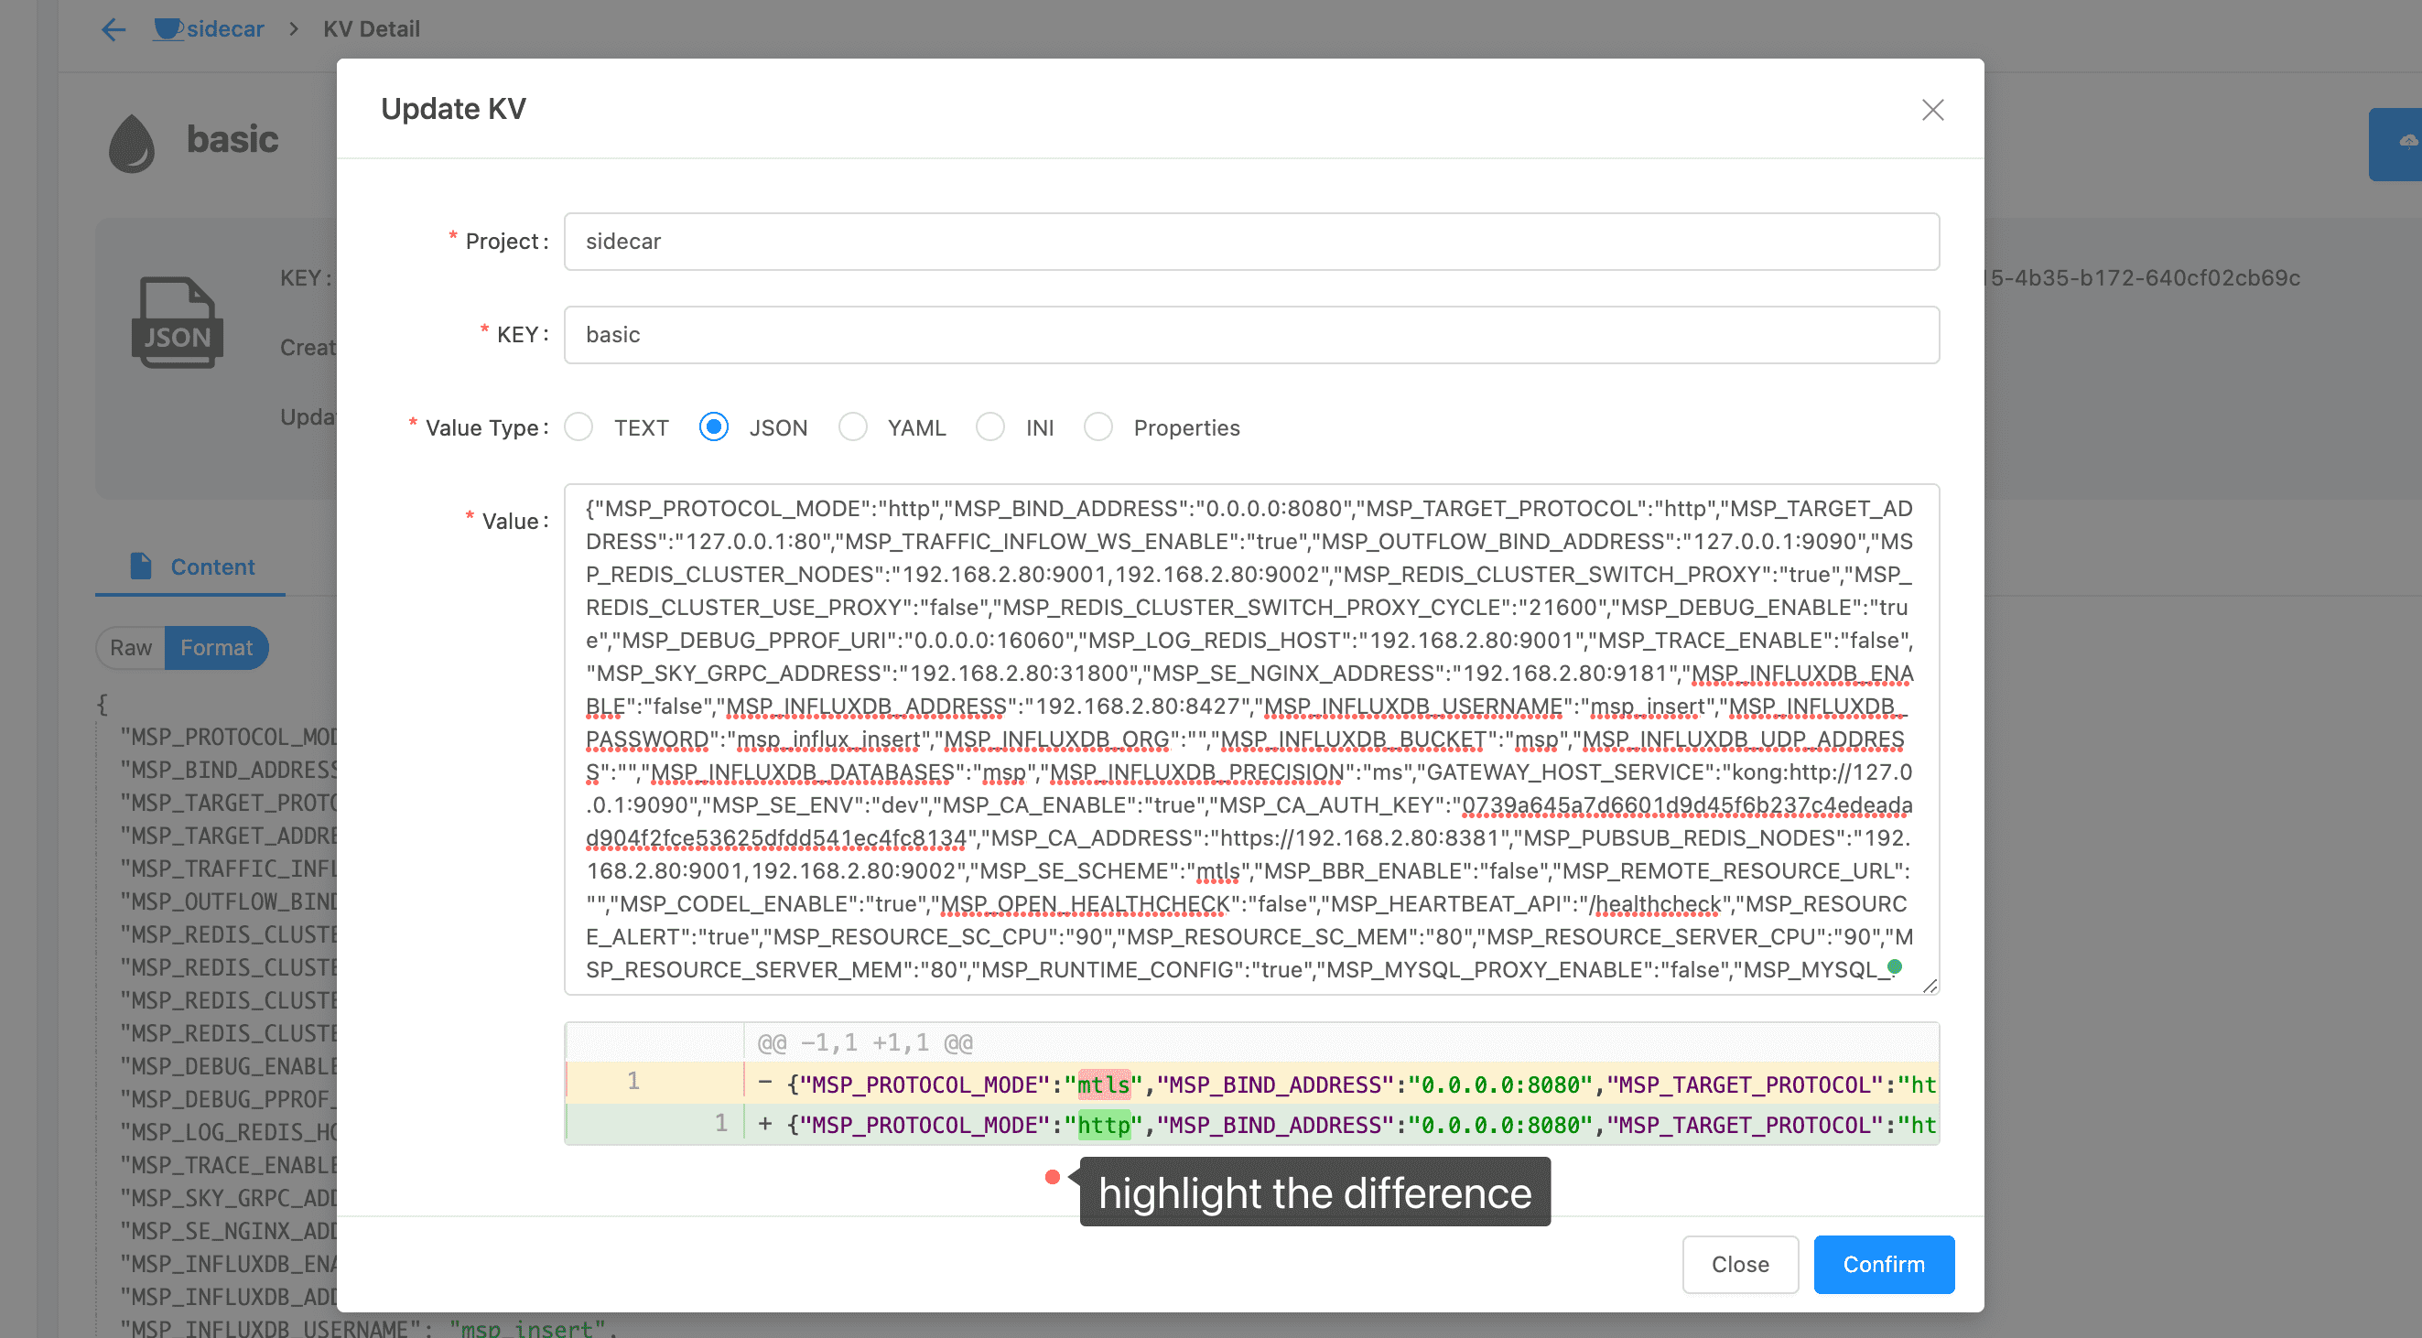Click inside the Value text area
The width and height of the screenshot is (2422, 1338).
click(1251, 739)
